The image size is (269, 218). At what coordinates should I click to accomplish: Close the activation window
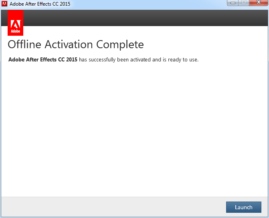(x=259, y=2)
